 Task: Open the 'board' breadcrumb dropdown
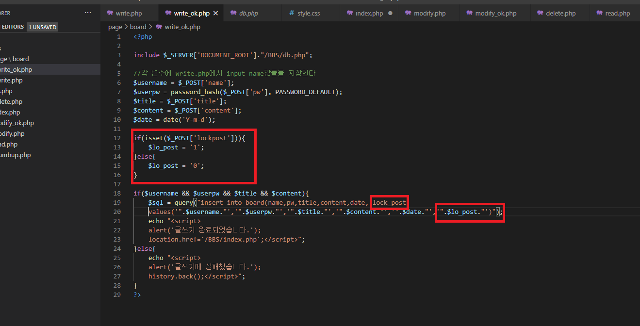point(138,27)
